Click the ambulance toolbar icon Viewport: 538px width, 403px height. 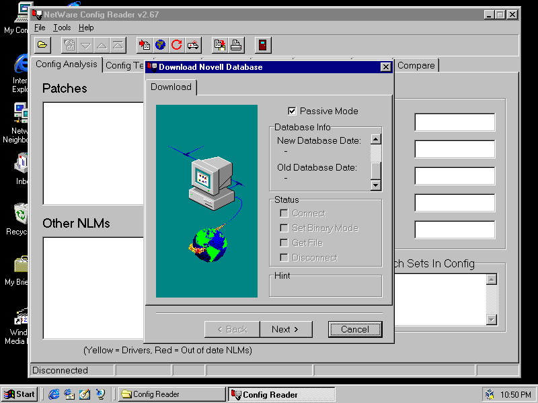193,45
